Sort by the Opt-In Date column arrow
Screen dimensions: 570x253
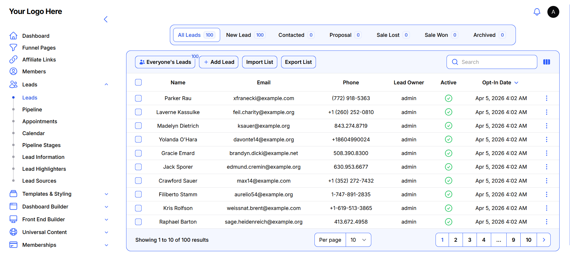coord(516,83)
